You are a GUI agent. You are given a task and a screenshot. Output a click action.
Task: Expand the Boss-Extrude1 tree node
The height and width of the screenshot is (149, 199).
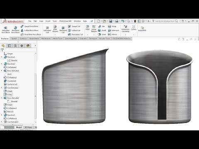coord(2,71)
